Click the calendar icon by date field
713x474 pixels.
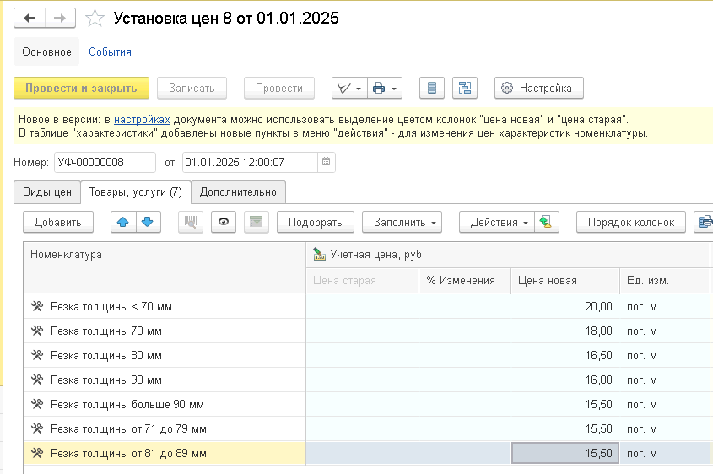coord(327,162)
